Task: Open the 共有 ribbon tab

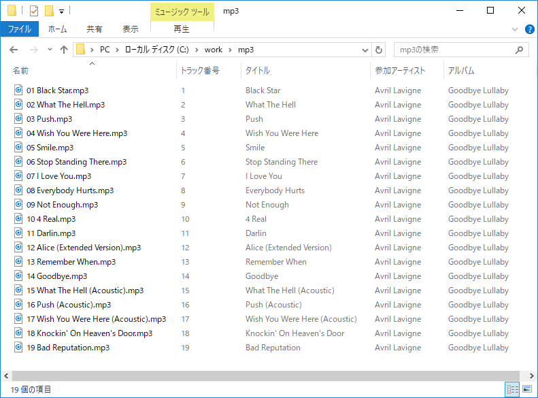Action: point(95,29)
